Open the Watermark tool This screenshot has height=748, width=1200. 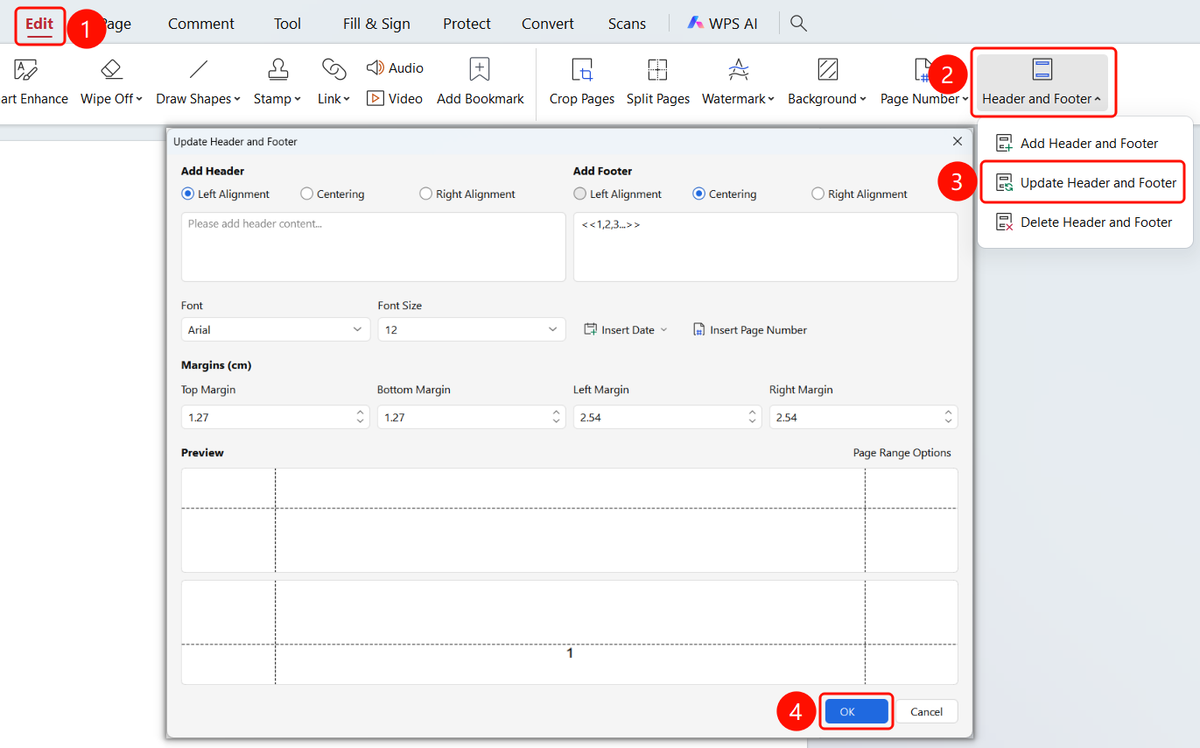coord(738,82)
